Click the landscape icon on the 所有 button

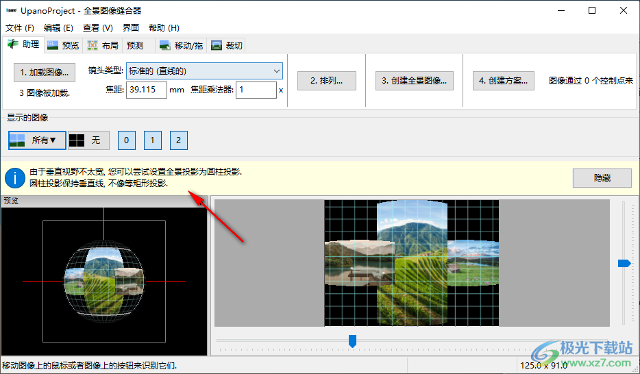pos(17,140)
